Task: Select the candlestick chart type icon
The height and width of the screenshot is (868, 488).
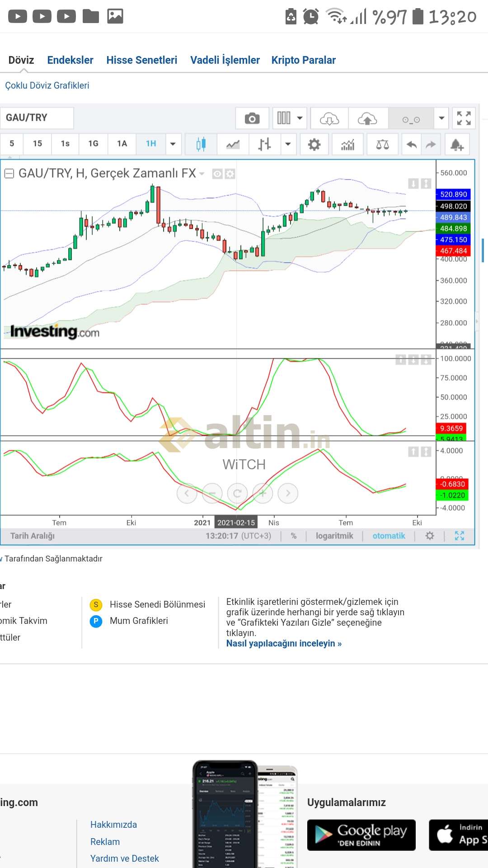Action: tap(201, 144)
